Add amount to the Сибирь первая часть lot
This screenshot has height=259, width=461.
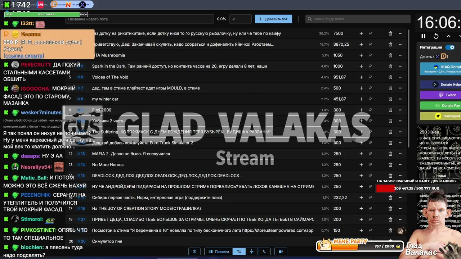361,197
